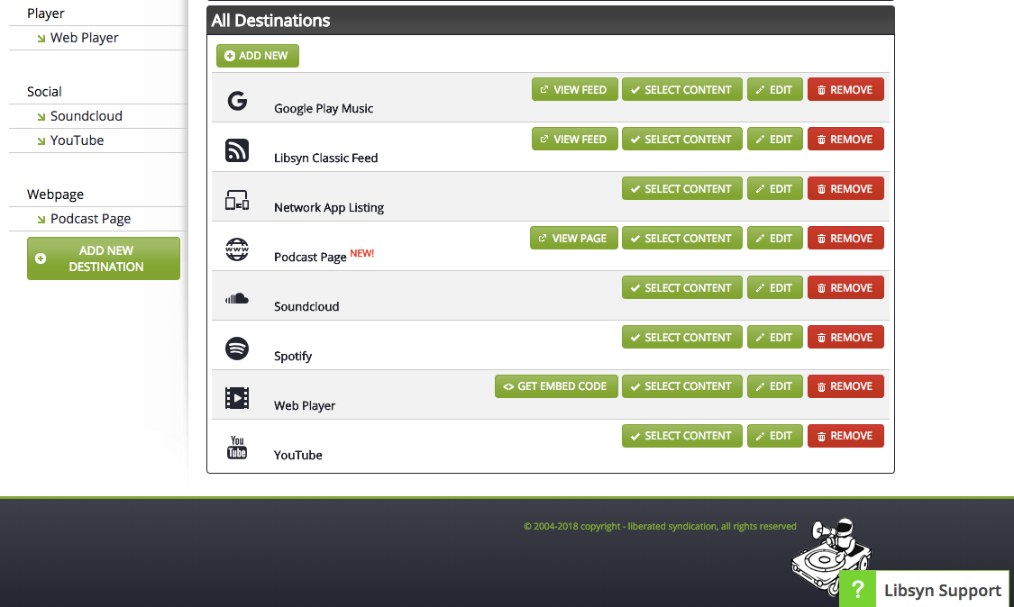Select content for Podcast Page row

681,238
